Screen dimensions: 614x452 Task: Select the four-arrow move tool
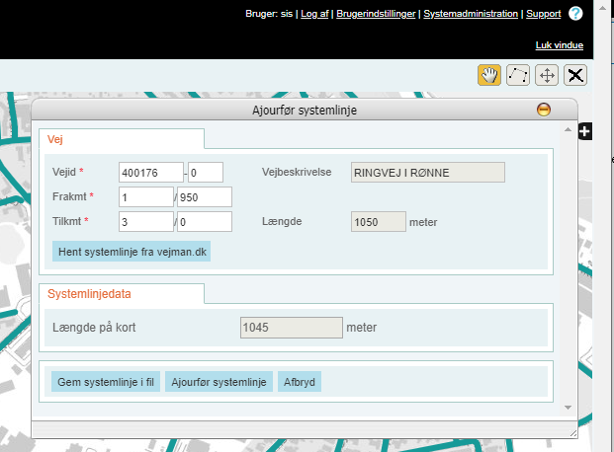547,75
